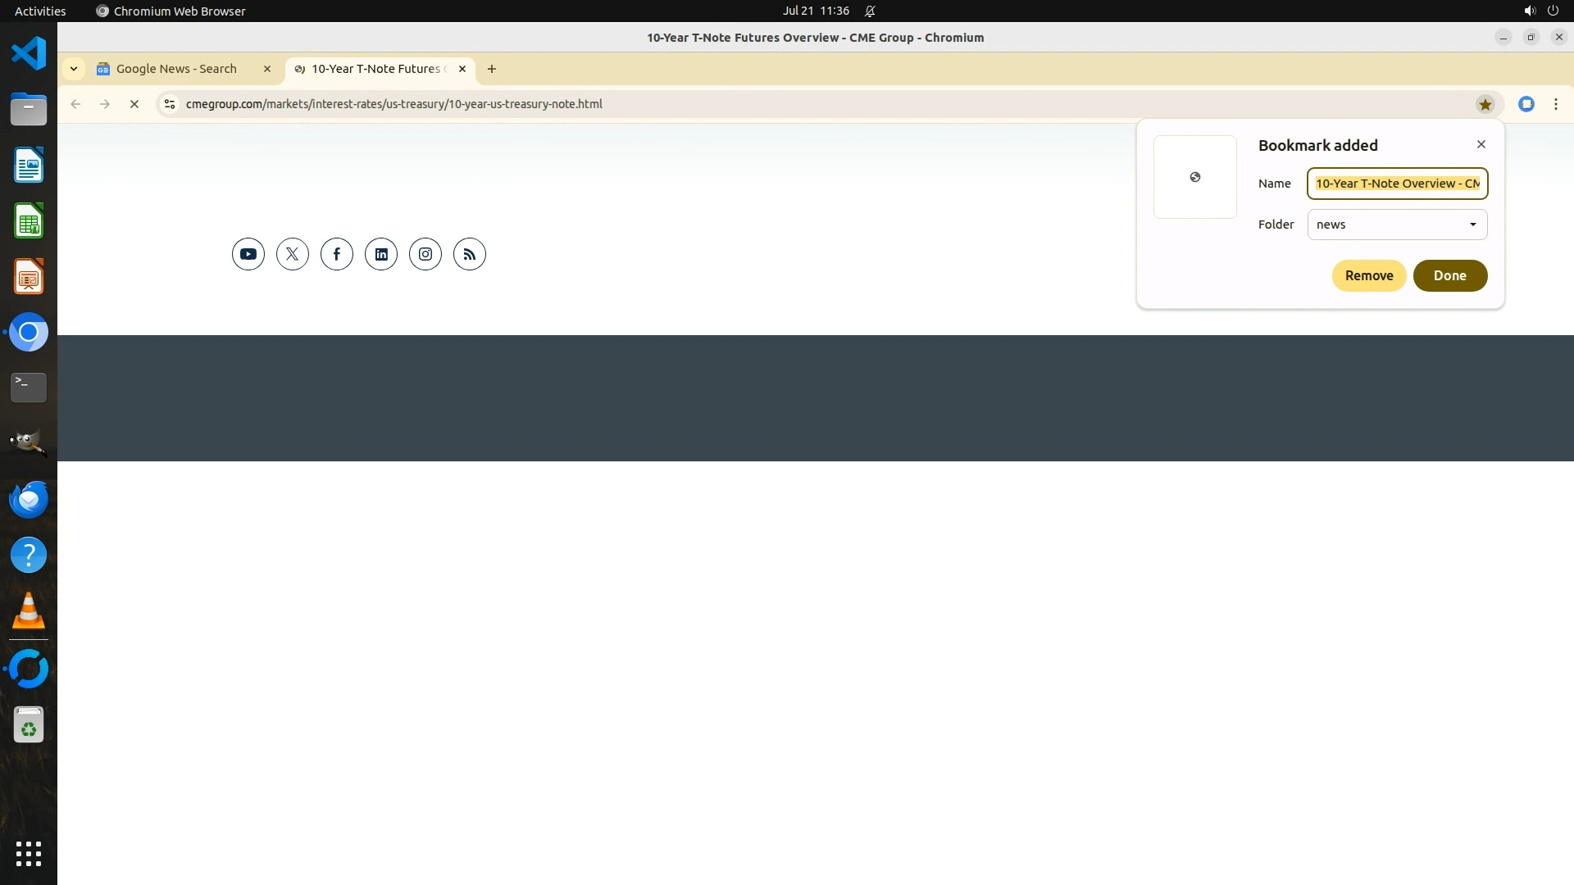Image resolution: width=1574 pixels, height=885 pixels.
Task: Open the Facebook social icon
Action: (x=337, y=254)
